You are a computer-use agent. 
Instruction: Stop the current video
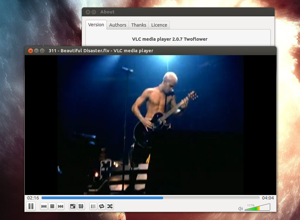click(x=52, y=206)
